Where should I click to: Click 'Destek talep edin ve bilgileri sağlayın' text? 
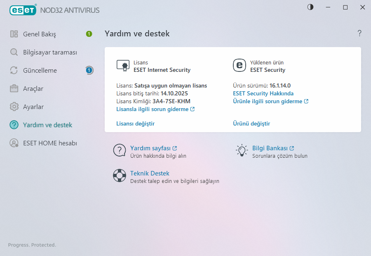(x=175, y=181)
